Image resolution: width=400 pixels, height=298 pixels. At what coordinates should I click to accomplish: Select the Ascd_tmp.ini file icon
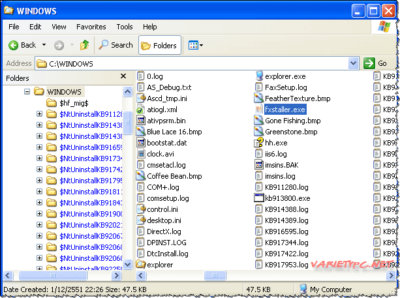141,98
